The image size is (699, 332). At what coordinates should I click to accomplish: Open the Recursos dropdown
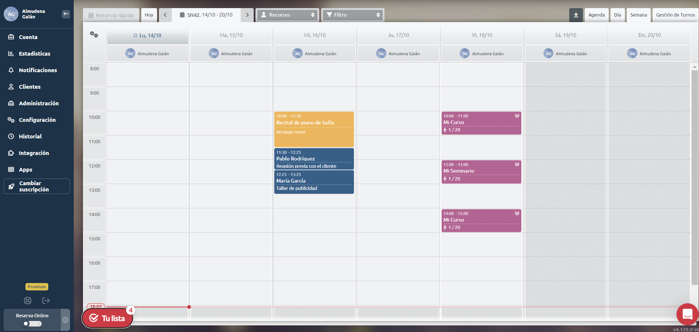288,15
